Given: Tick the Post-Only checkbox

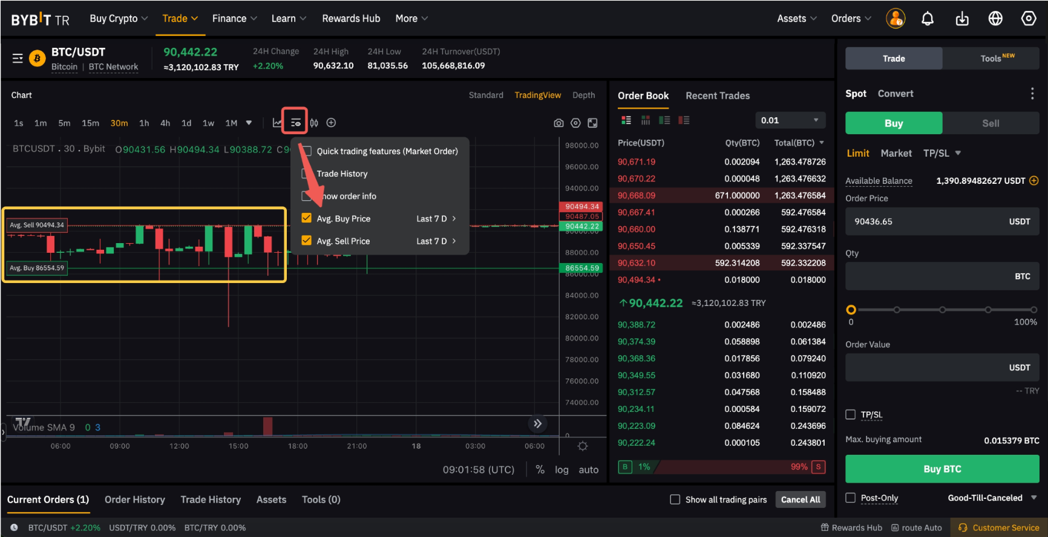Looking at the screenshot, I should click(x=850, y=498).
